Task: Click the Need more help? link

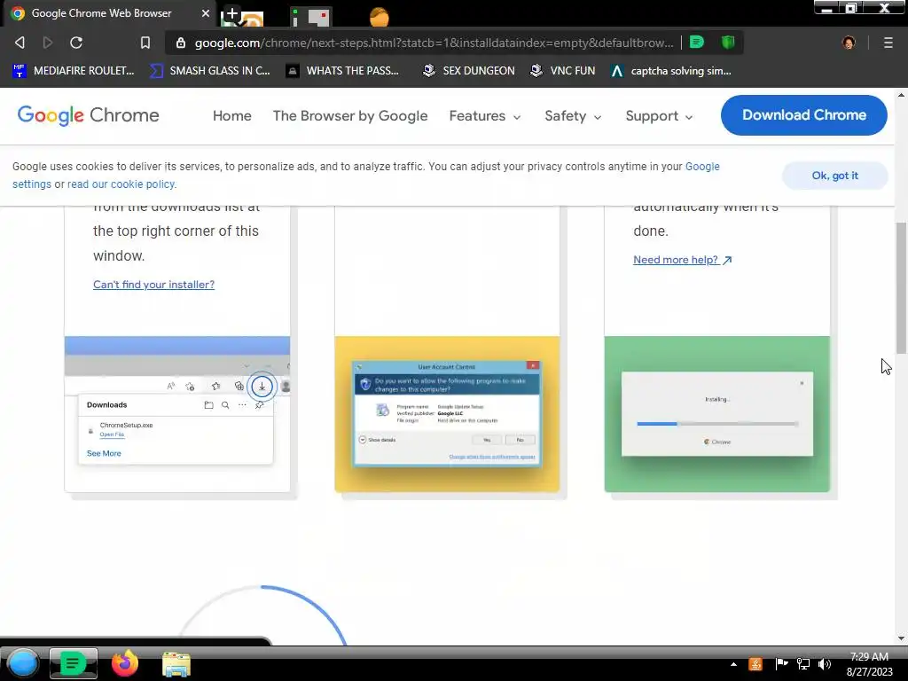Action: (x=682, y=260)
